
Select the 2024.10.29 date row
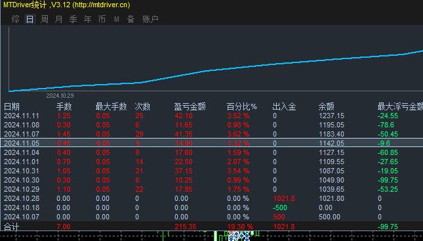point(212,189)
